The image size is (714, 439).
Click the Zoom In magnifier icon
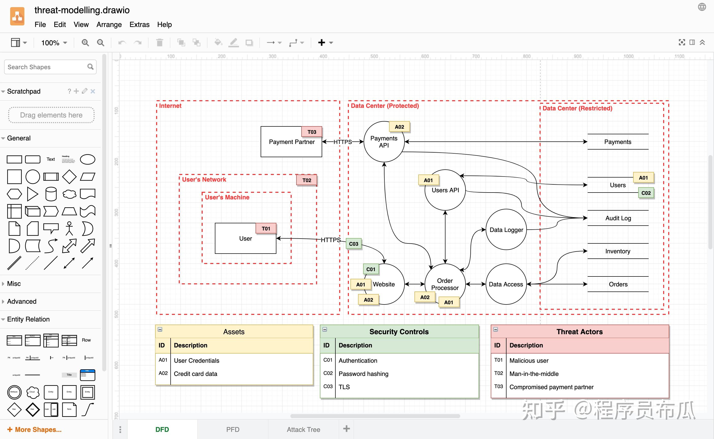click(85, 43)
